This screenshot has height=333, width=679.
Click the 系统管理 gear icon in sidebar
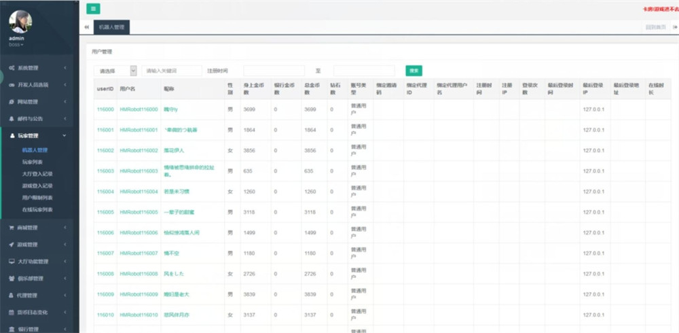(x=12, y=67)
